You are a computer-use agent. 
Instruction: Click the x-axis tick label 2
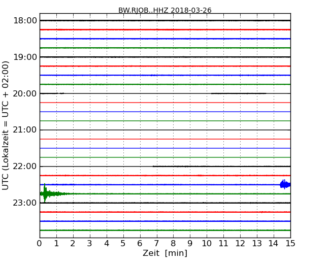[73, 244]
